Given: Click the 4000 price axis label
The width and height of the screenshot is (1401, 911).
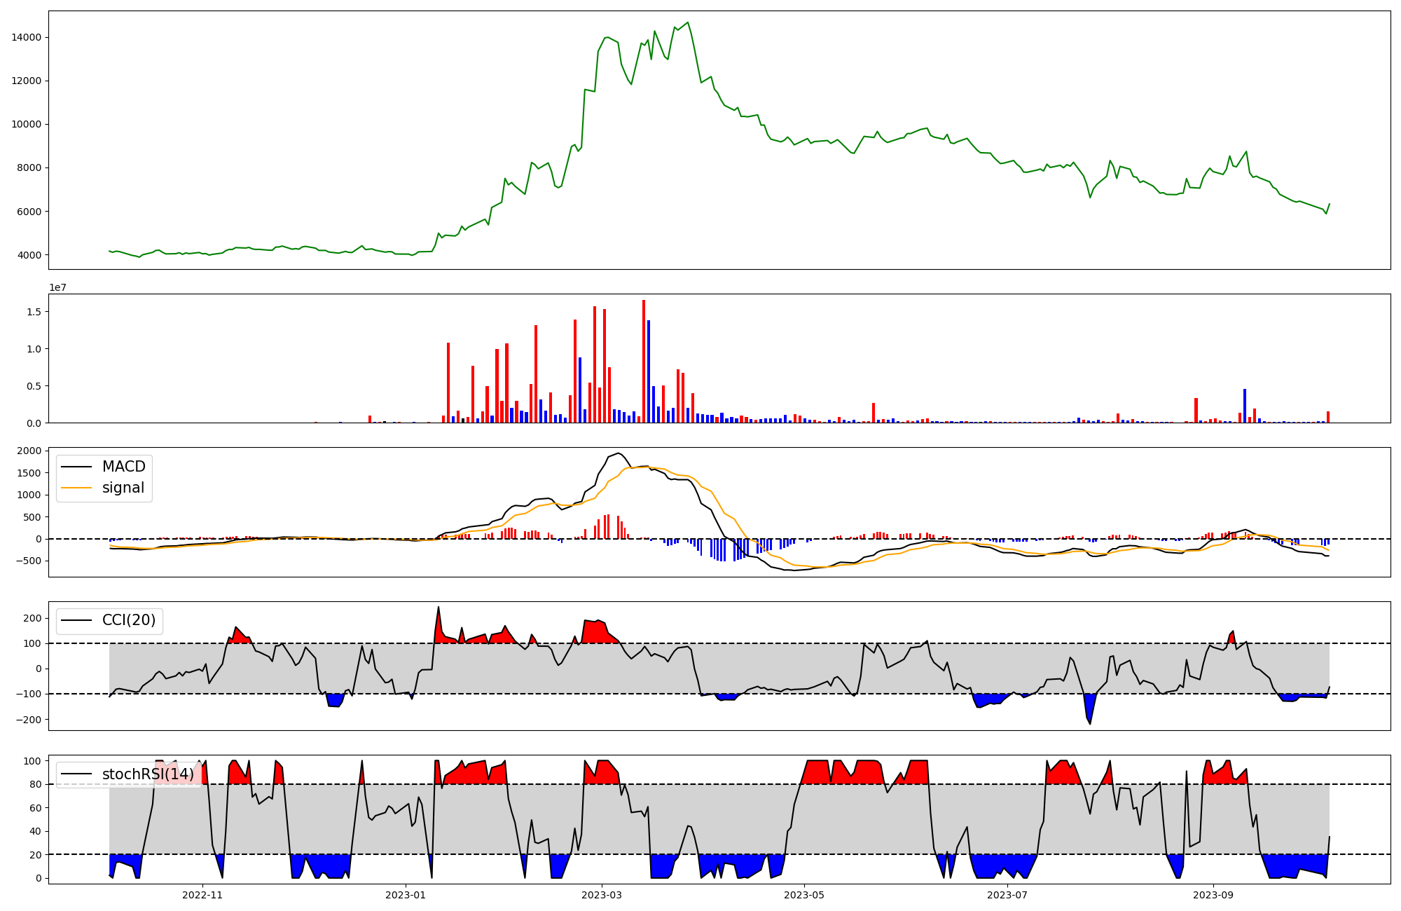Looking at the screenshot, I should click(x=29, y=255).
